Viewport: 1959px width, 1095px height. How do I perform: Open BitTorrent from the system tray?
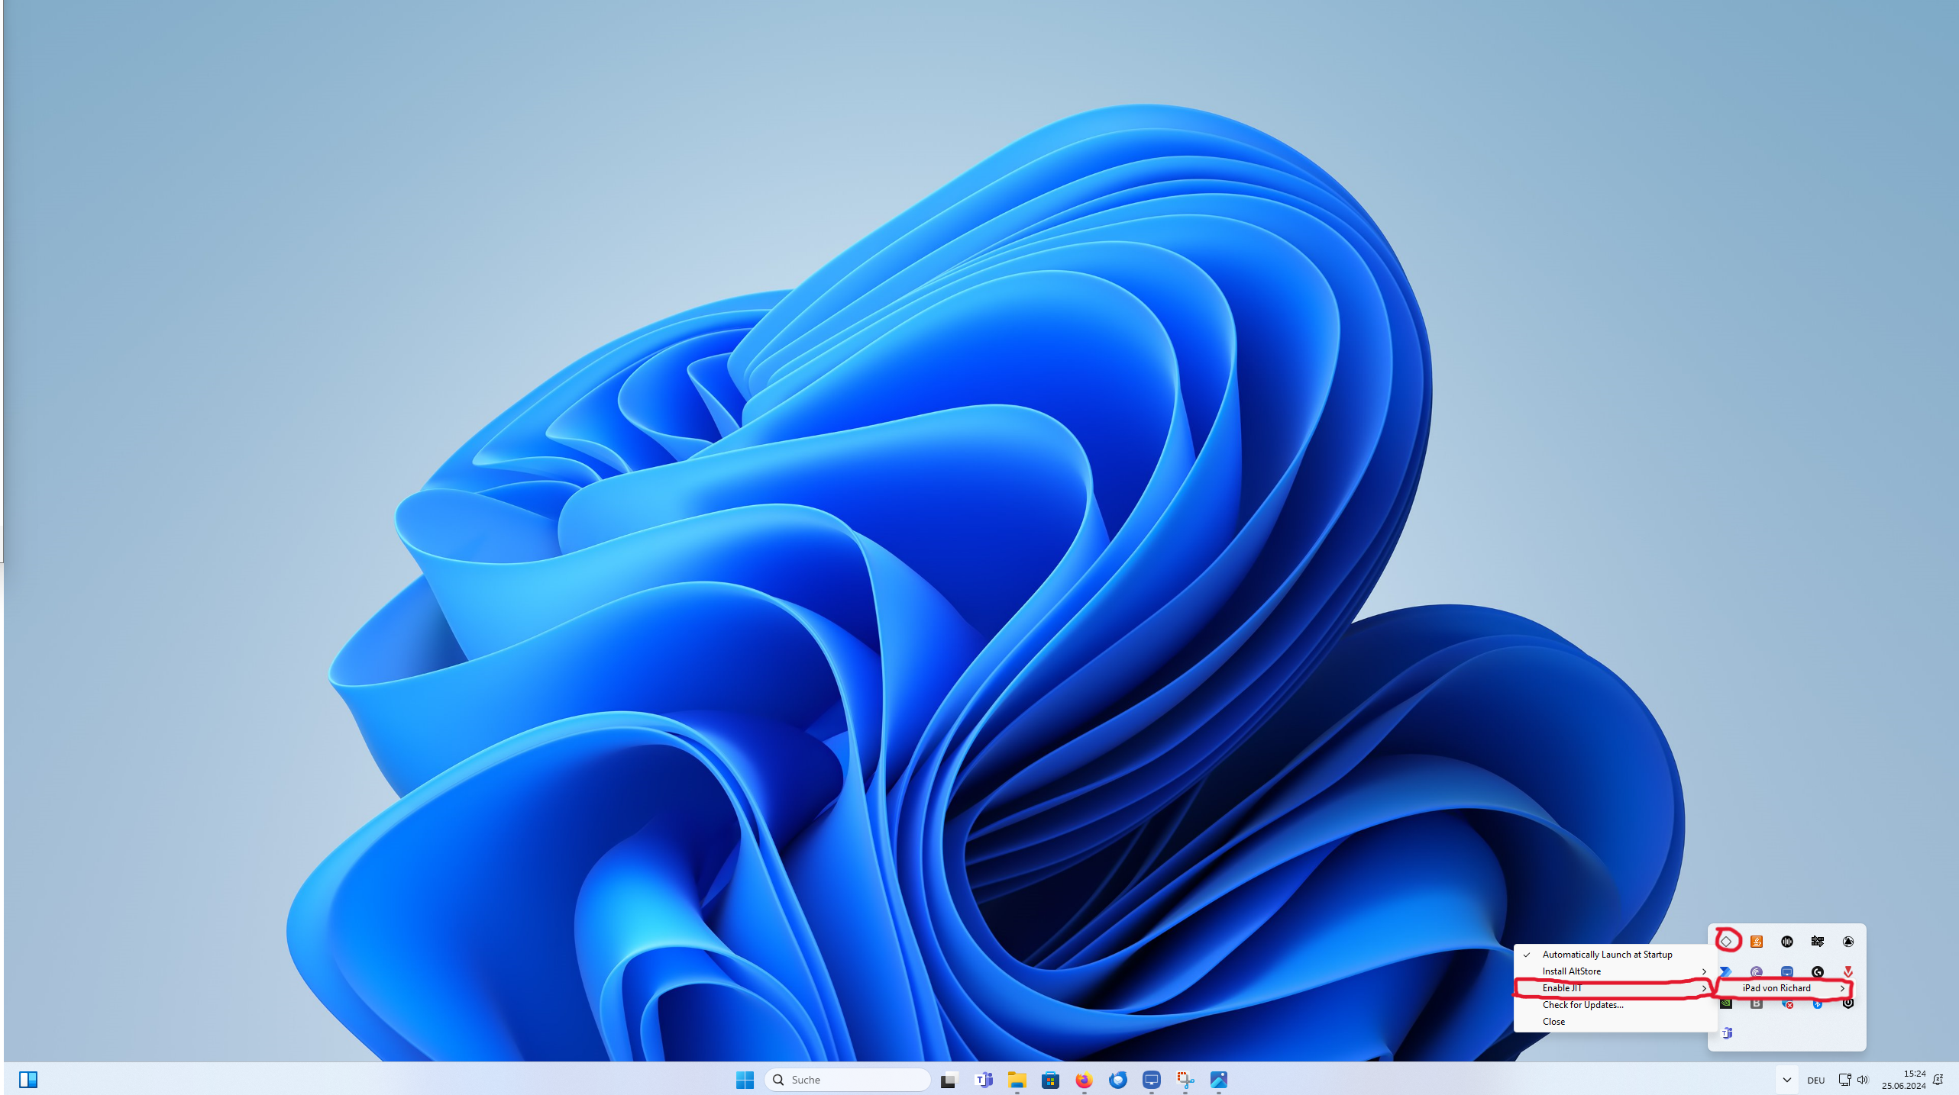point(1757,971)
